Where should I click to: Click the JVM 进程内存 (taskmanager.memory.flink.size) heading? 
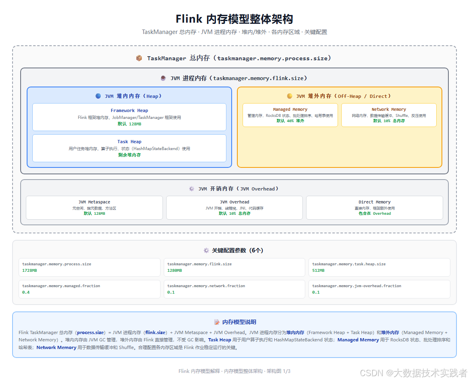(x=239, y=78)
